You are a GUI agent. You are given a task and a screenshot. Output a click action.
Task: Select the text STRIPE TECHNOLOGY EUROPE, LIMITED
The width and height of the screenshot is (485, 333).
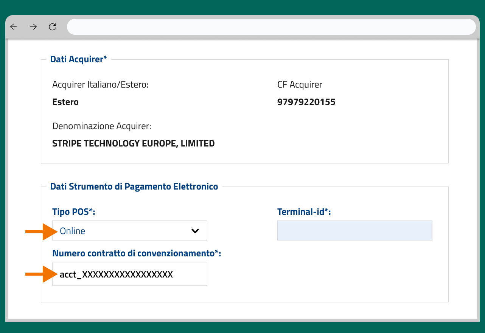[x=134, y=143]
